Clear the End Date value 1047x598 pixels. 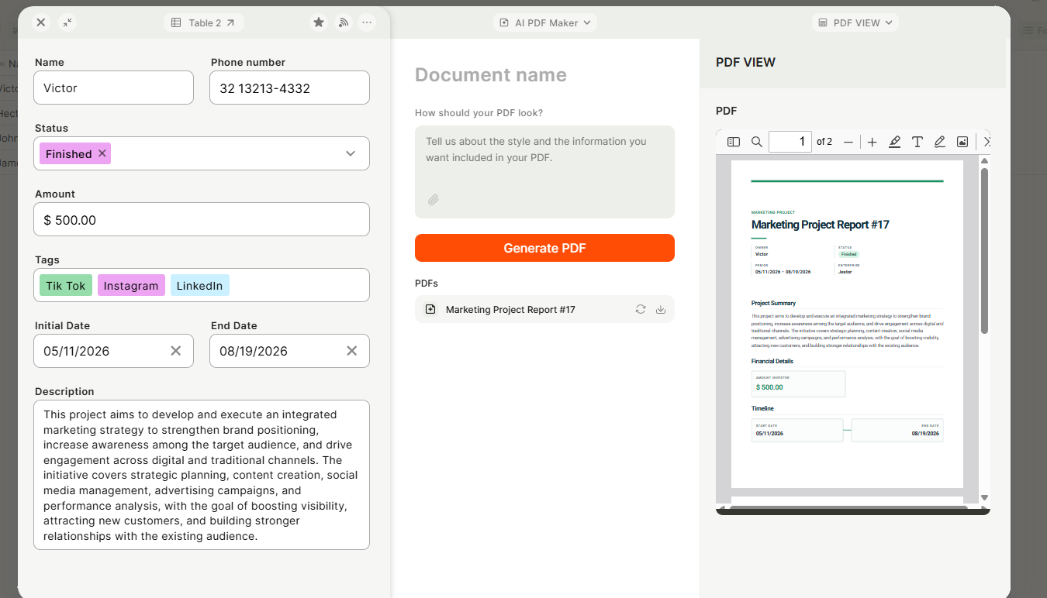(x=352, y=351)
